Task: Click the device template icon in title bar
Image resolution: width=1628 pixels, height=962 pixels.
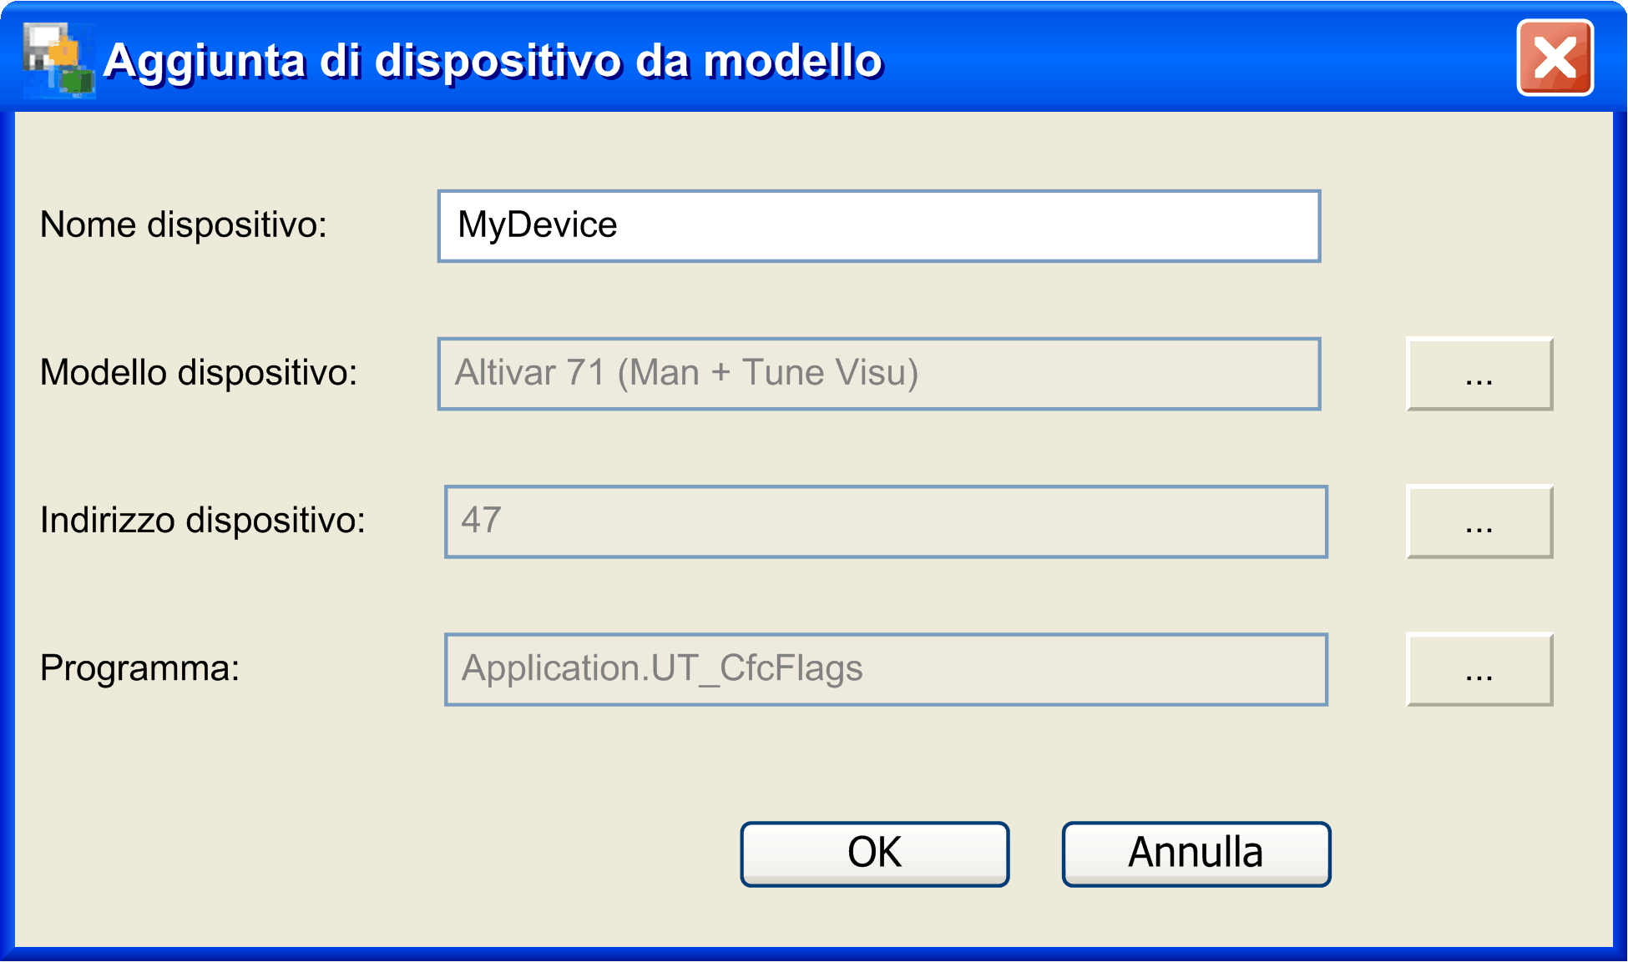Action: (58, 60)
